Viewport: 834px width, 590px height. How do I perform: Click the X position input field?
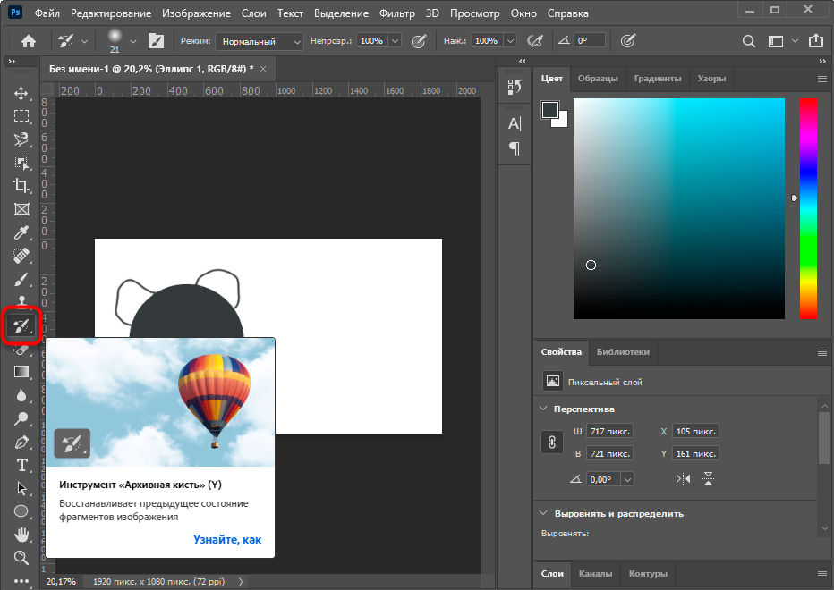695,431
